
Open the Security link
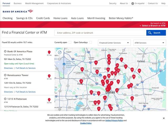(x=113, y=3)
